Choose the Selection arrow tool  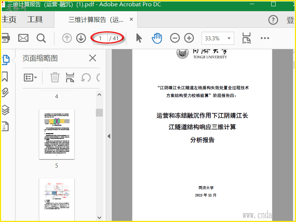pyautogui.click(x=139, y=38)
